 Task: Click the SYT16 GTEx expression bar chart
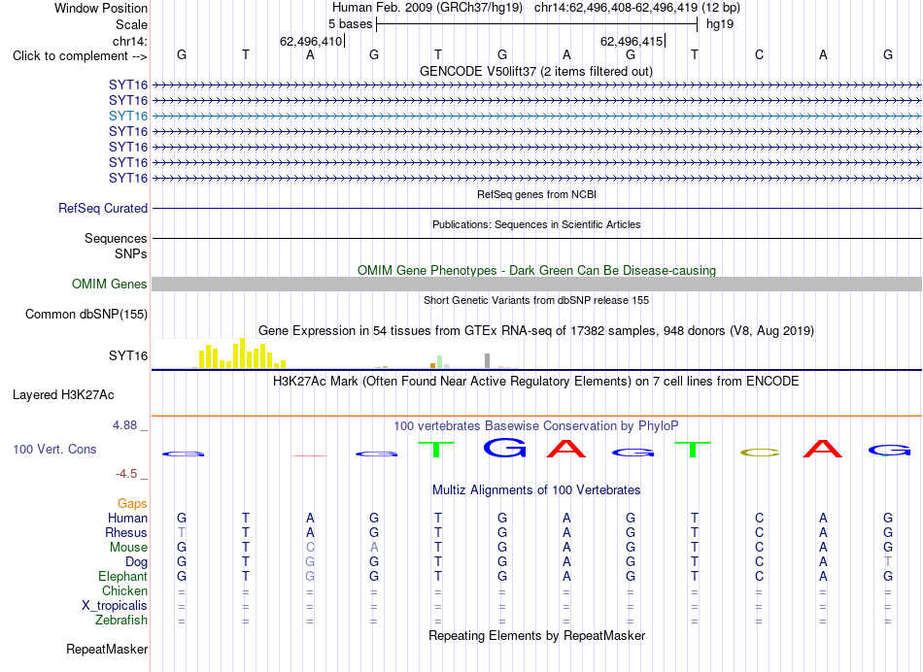click(334, 353)
